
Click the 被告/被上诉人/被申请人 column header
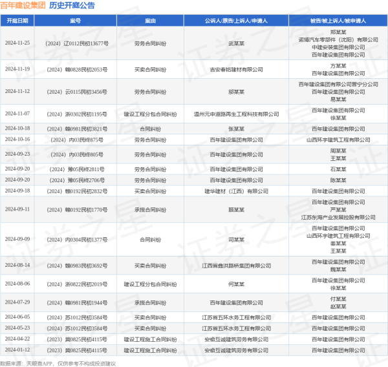[337, 21]
